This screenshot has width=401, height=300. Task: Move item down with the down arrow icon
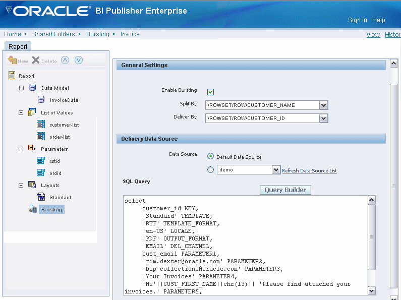point(79,60)
